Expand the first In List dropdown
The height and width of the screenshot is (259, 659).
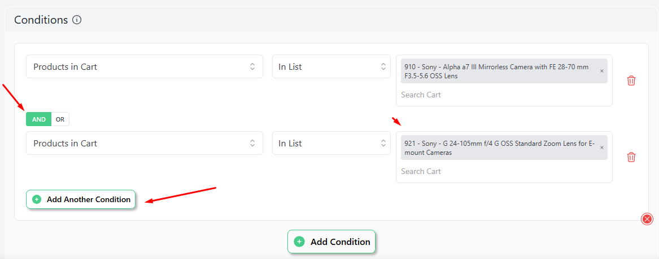331,66
